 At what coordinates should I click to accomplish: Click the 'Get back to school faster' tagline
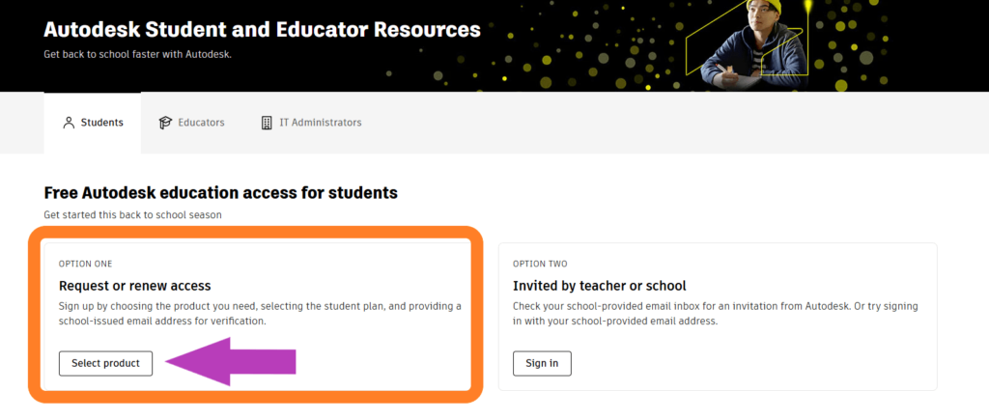(x=137, y=54)
